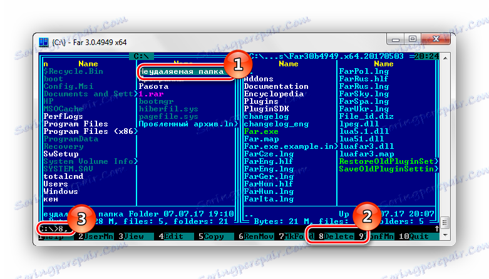Select the Users folder
Image resolution: width=489 pixels, height=279 pixels.
click(x=56, y=184)
